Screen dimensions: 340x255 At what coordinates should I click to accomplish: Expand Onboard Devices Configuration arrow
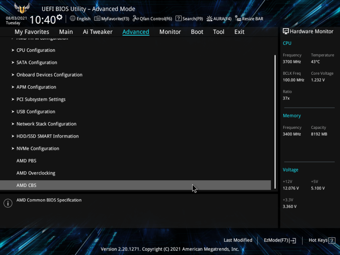(x=13, y=75)
